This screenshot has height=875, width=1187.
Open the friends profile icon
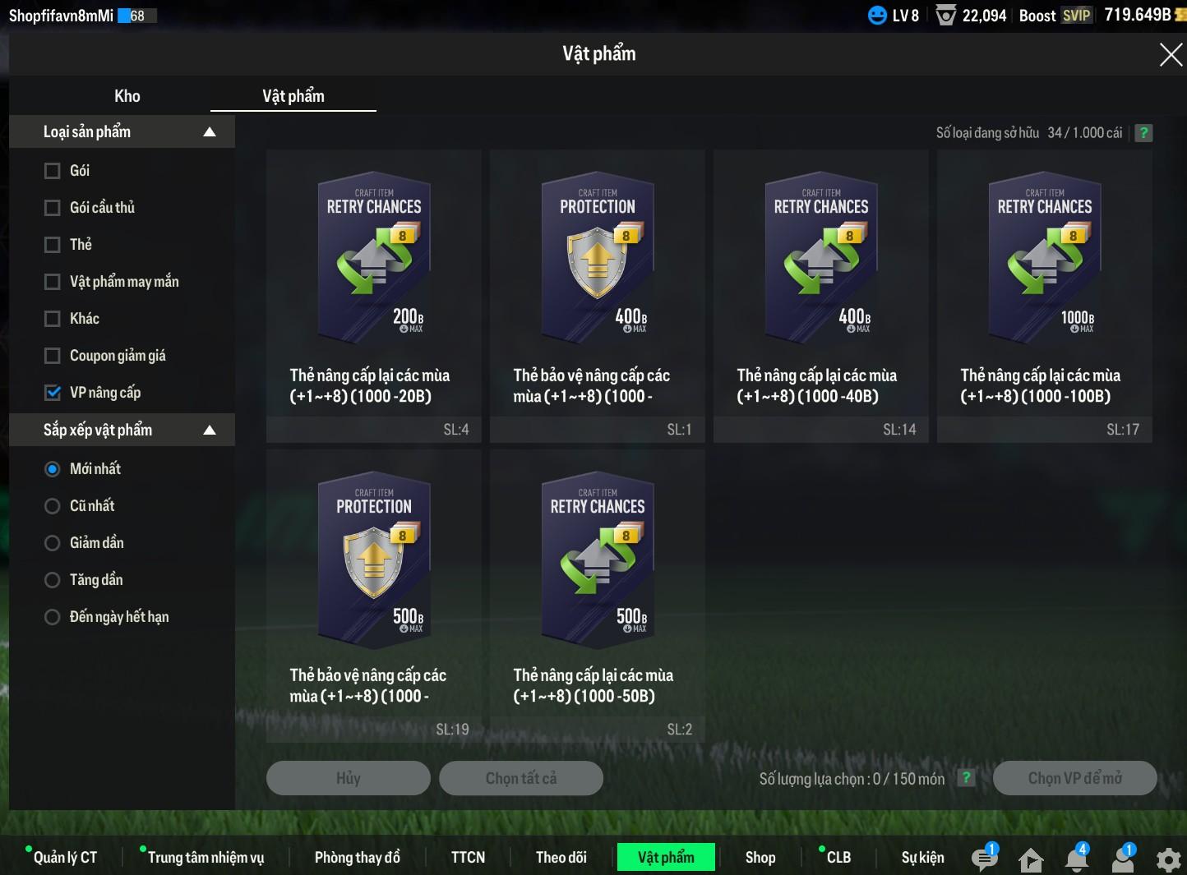1122,859
